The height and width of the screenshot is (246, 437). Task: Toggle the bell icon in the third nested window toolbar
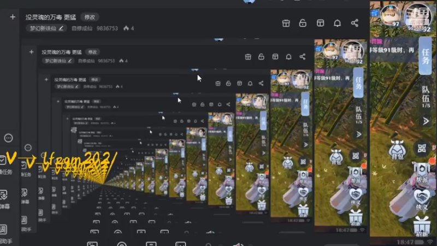point(250,84)
